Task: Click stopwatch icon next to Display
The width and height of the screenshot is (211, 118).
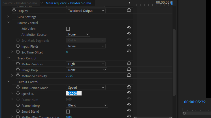Action: 14,11
